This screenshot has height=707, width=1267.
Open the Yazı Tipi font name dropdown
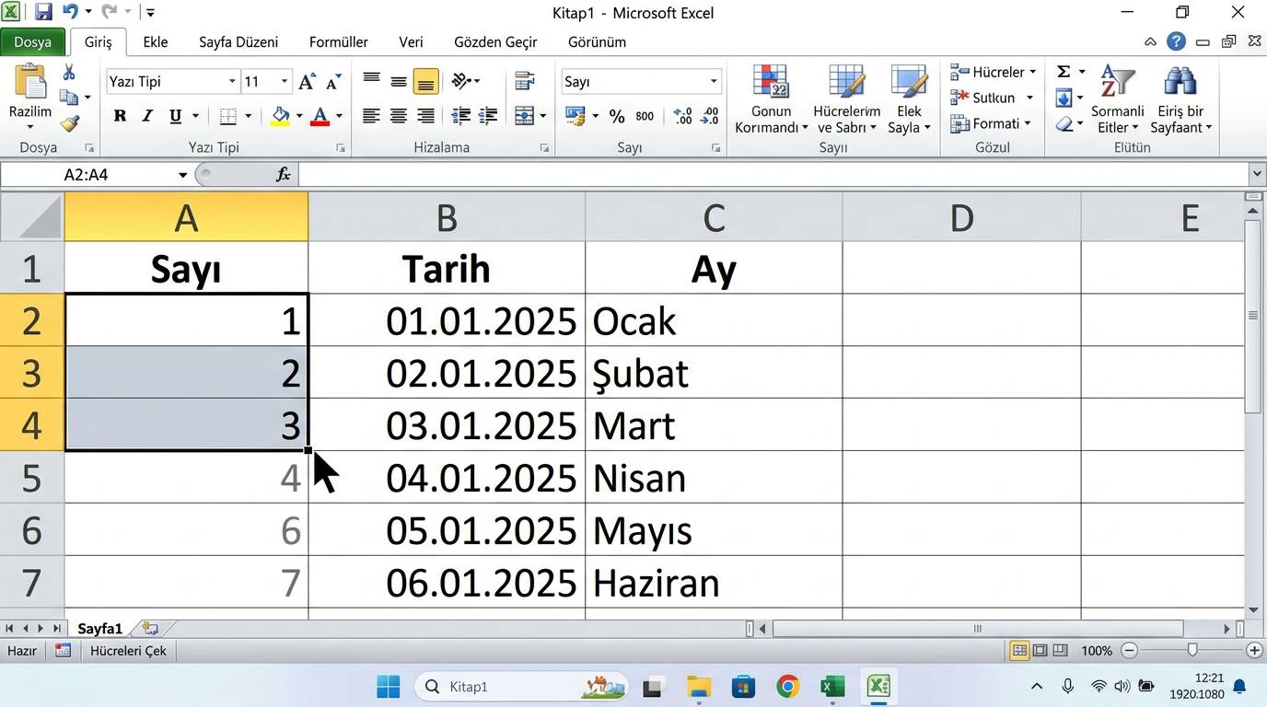pos(232,82)
